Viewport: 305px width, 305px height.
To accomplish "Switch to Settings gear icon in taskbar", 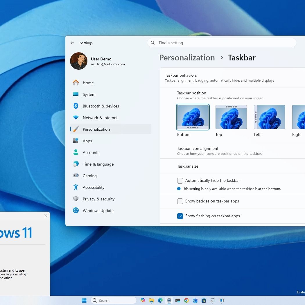I will (169, 300).
